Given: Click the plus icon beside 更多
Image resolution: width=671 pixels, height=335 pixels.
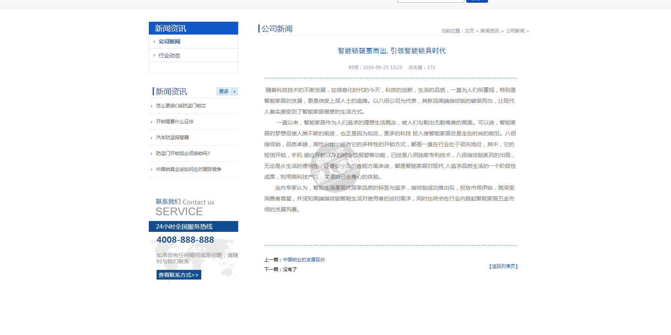Looking at the screenshot, I should tap(234, 92).
